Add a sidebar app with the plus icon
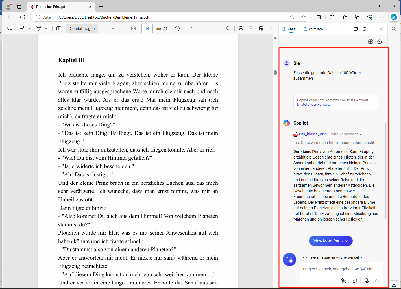 [x=394, y=47]
